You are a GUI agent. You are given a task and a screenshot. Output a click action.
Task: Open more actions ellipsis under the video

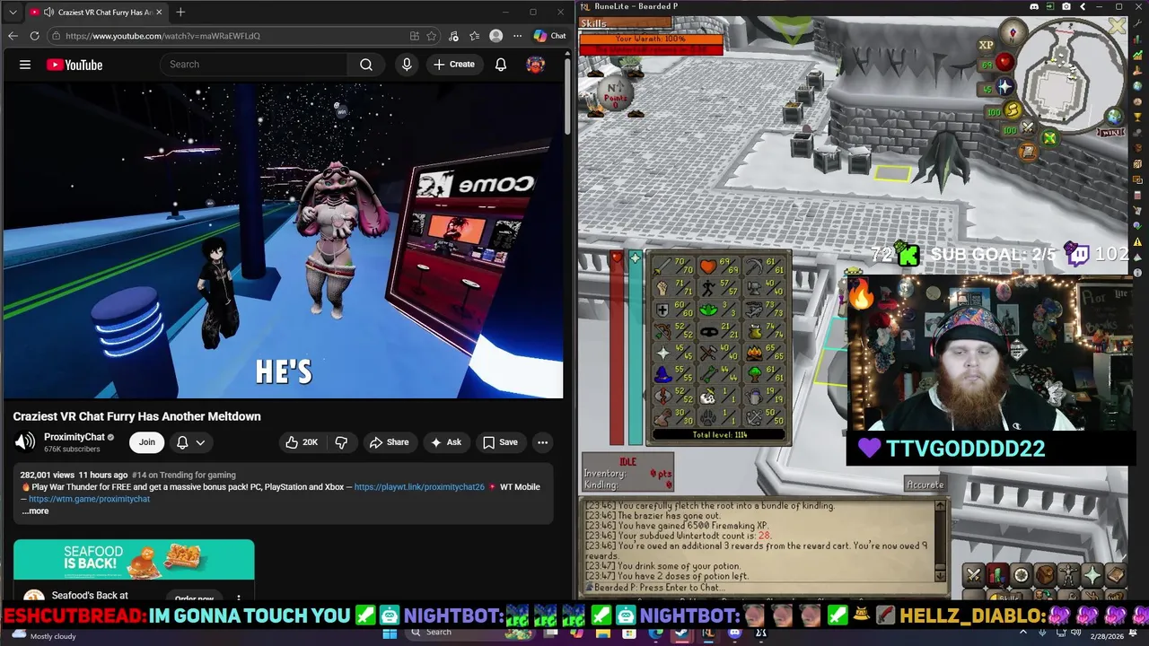(542, 442)
